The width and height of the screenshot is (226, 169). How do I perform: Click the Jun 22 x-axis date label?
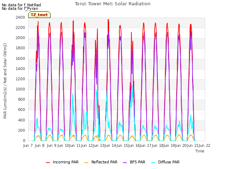205,145
